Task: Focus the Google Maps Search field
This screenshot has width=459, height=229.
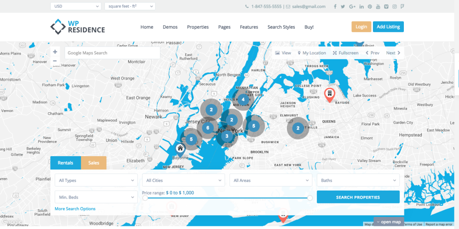Action: 112,53
